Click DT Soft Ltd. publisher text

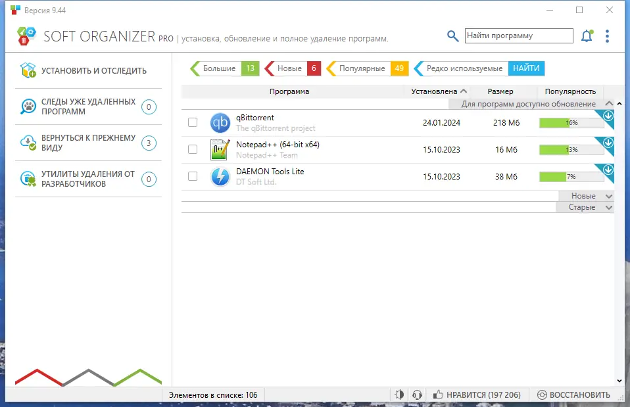256,182
